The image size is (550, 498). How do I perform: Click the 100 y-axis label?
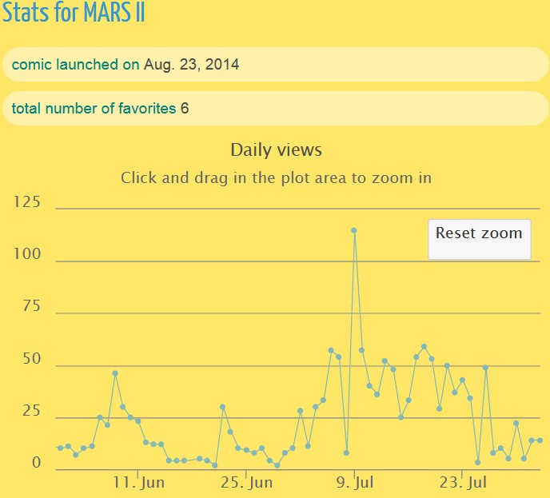27,254
